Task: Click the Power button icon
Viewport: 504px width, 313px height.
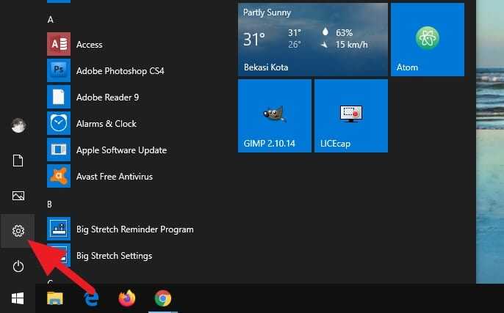Action: [18, 267]
